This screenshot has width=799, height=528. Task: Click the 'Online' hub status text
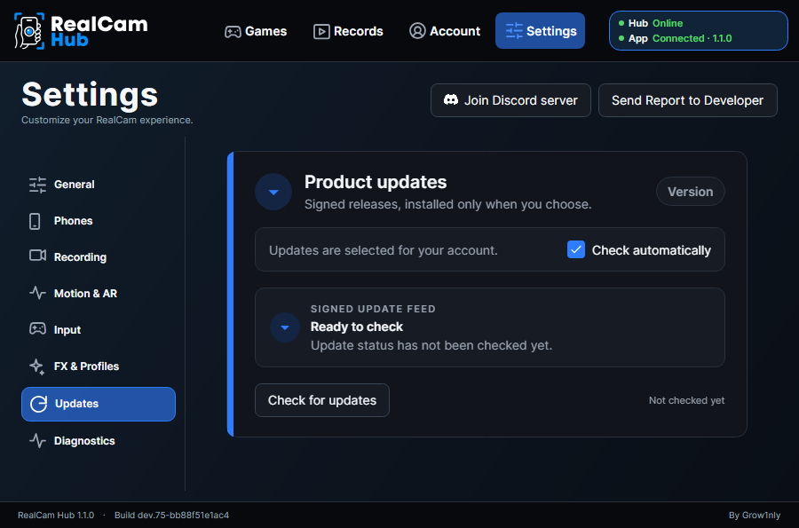[x=668, y=23]
